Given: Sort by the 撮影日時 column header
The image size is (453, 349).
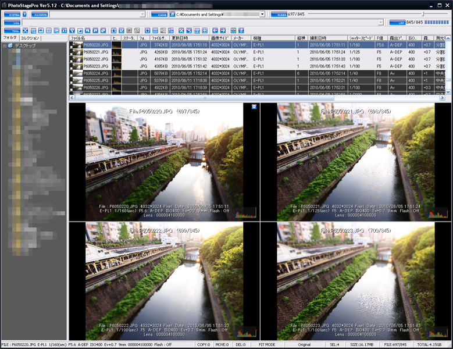Looking at the screenshot, I should coord(328,38).
